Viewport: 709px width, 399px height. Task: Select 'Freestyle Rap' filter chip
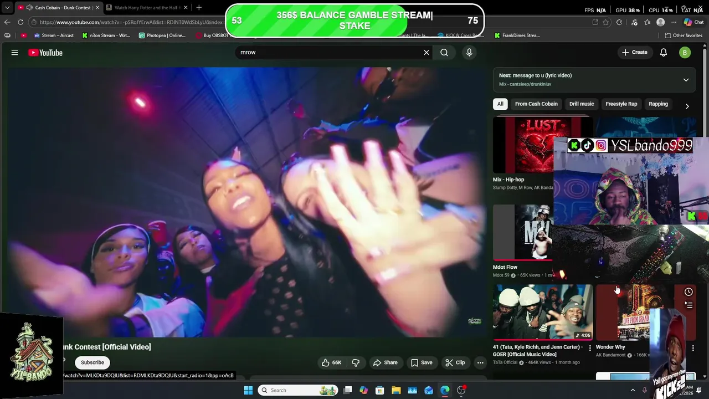(x=621, y=104)
